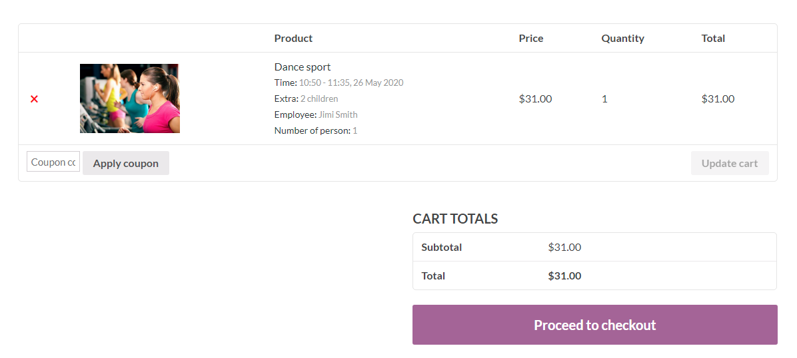Click the row total $31.00 amount

(x=718, y=99)
